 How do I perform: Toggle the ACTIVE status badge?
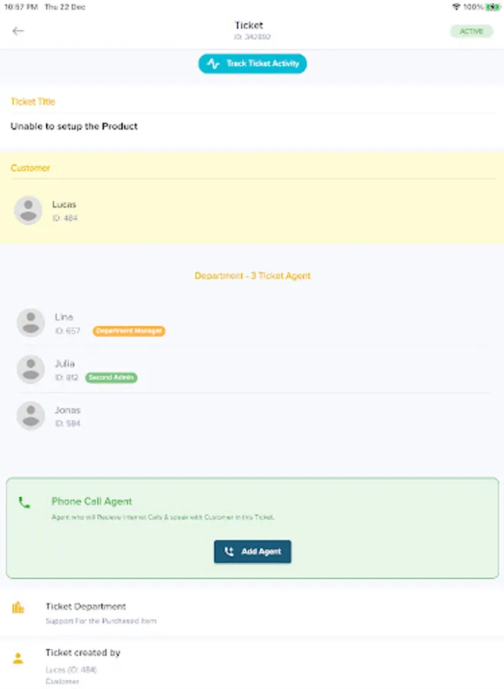[472, 31]
